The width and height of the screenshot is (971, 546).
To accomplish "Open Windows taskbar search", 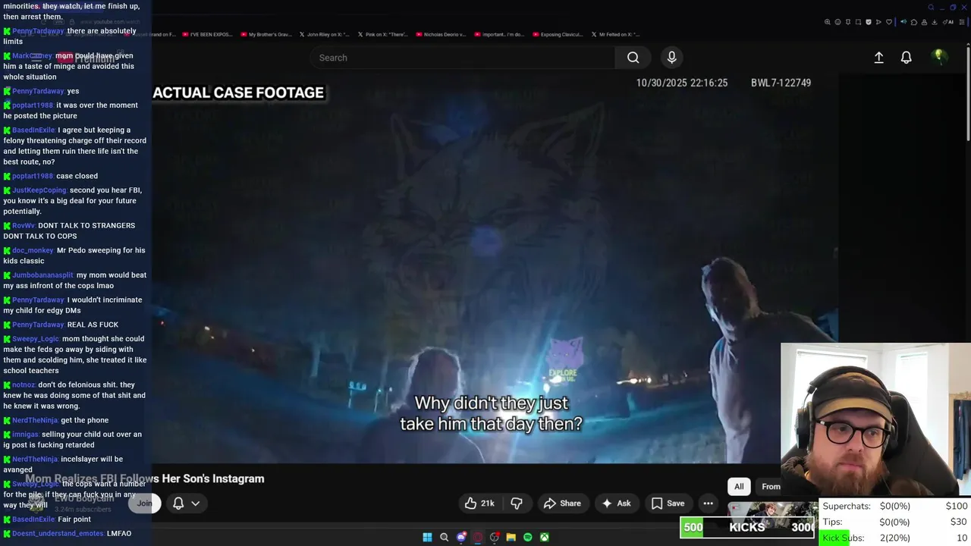I will [445, 537].
